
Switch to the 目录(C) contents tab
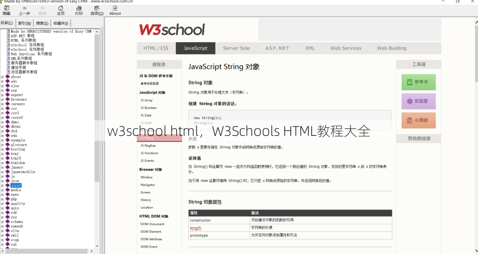coord(7,23)
